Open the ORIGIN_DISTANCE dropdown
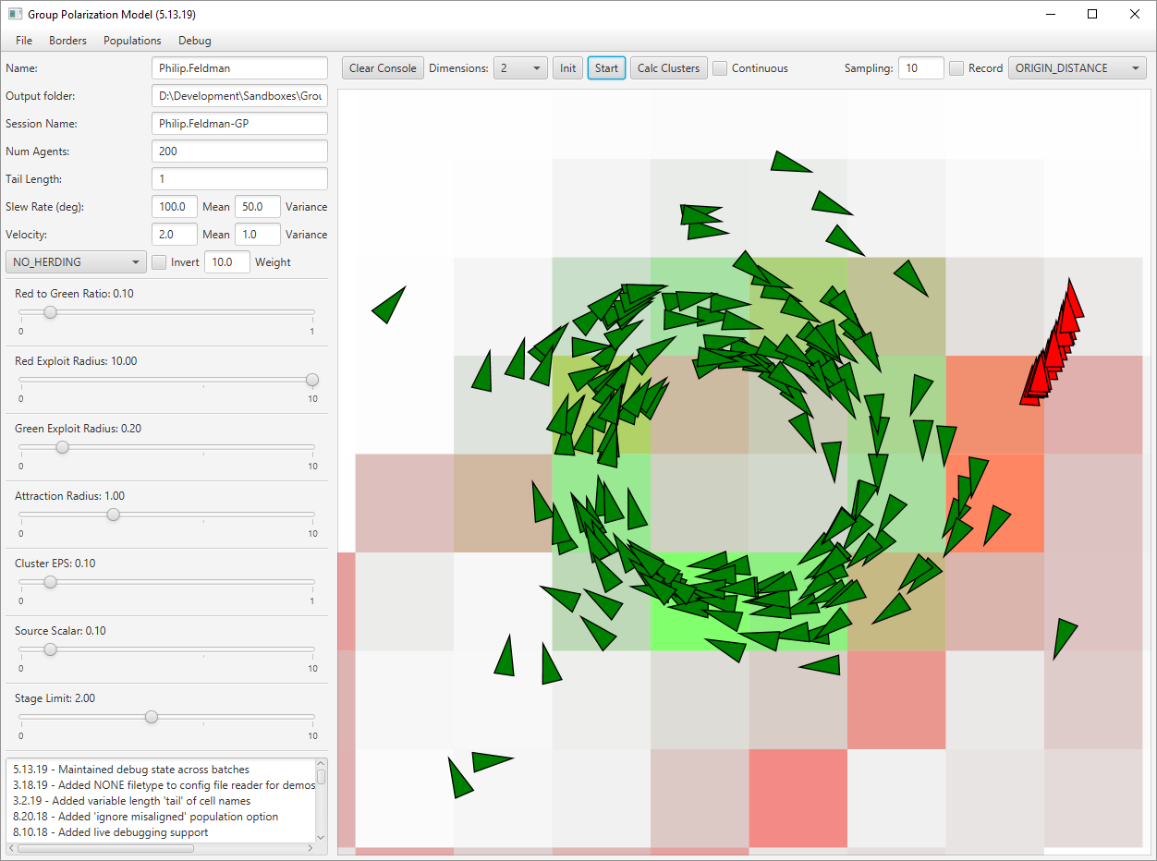 [x=1078, y=68]
